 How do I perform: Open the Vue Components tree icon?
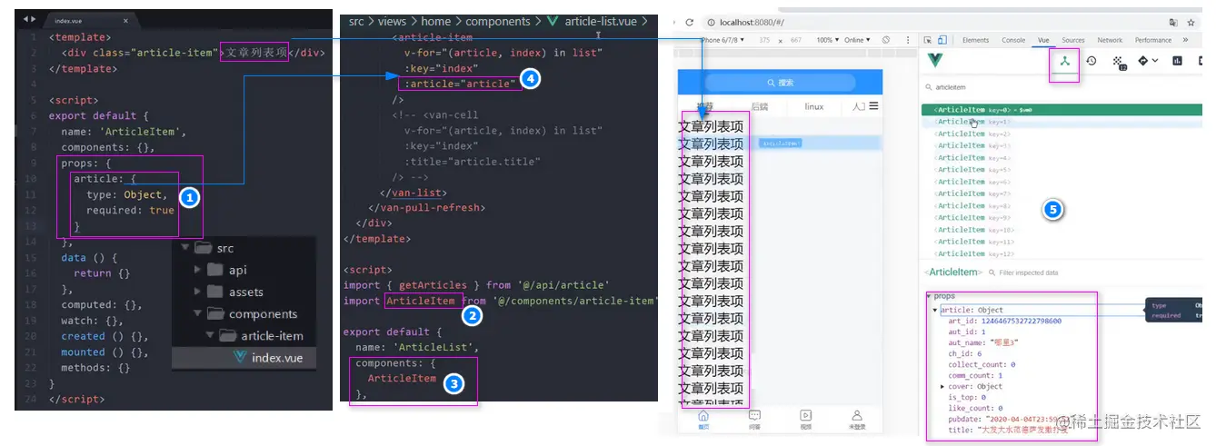click(1064, 61)
